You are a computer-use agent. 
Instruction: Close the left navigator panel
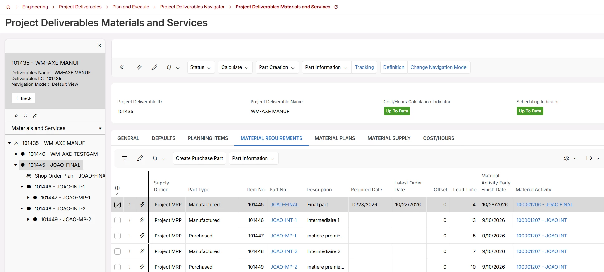[99, 45]
